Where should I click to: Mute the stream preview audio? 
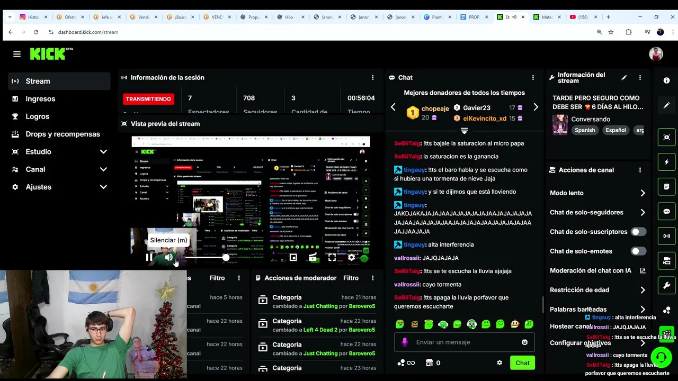coord(168,258)
